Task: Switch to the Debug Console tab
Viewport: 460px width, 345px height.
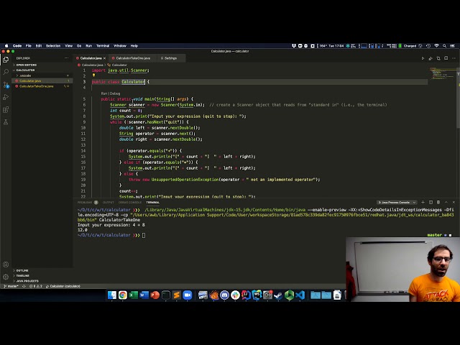Action: click(130, 203)
